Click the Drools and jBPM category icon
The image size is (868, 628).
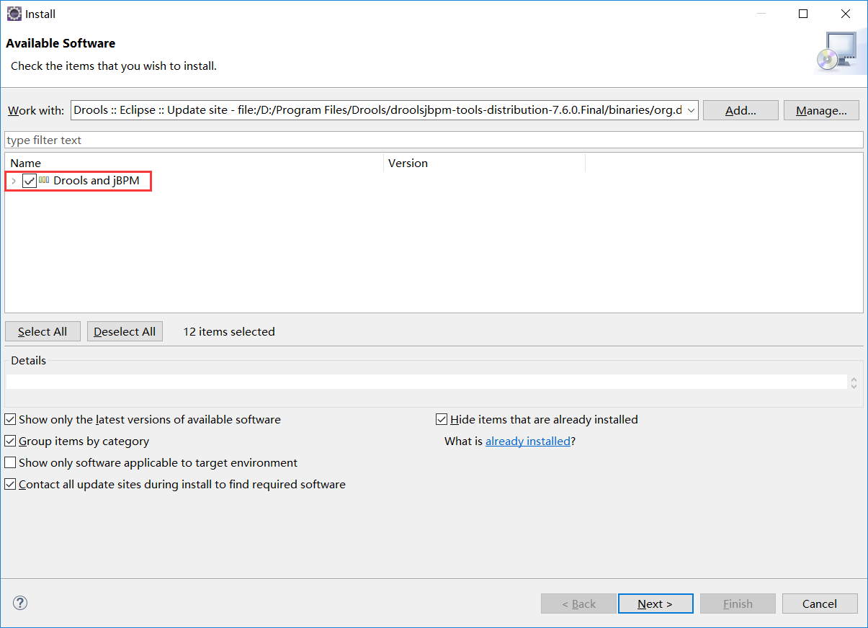point(44,180)
